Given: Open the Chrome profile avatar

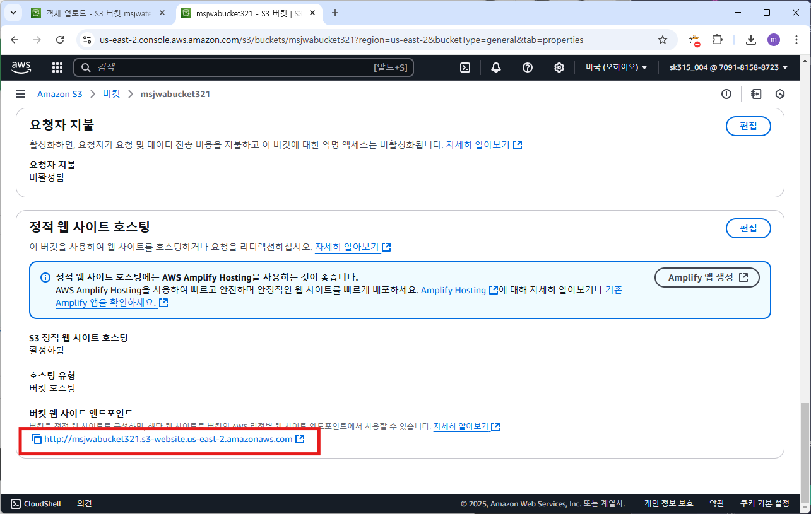Looking at the screenshot, I should point(774,40).
